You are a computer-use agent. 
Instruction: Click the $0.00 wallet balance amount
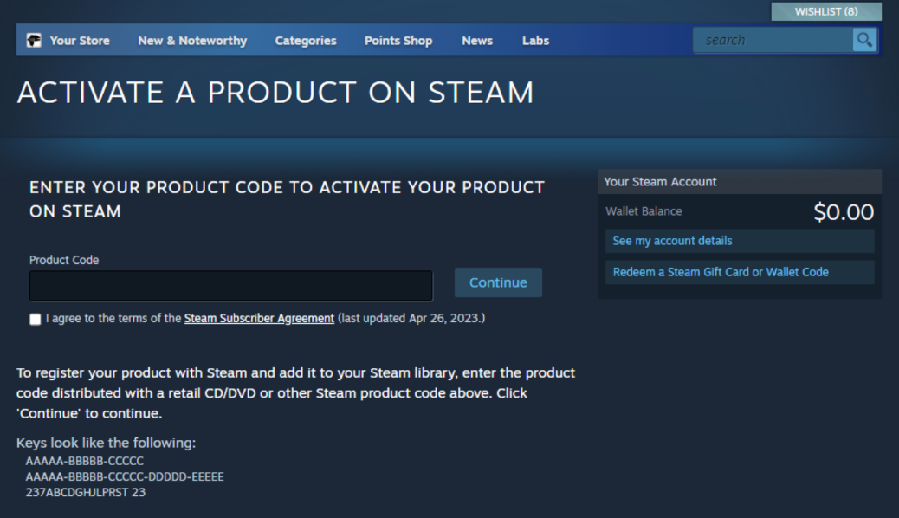coord(844,212)
